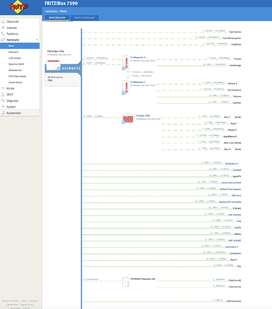Click the Diagnose icon in sidebar
272x309 pixels.
[3, 100]
